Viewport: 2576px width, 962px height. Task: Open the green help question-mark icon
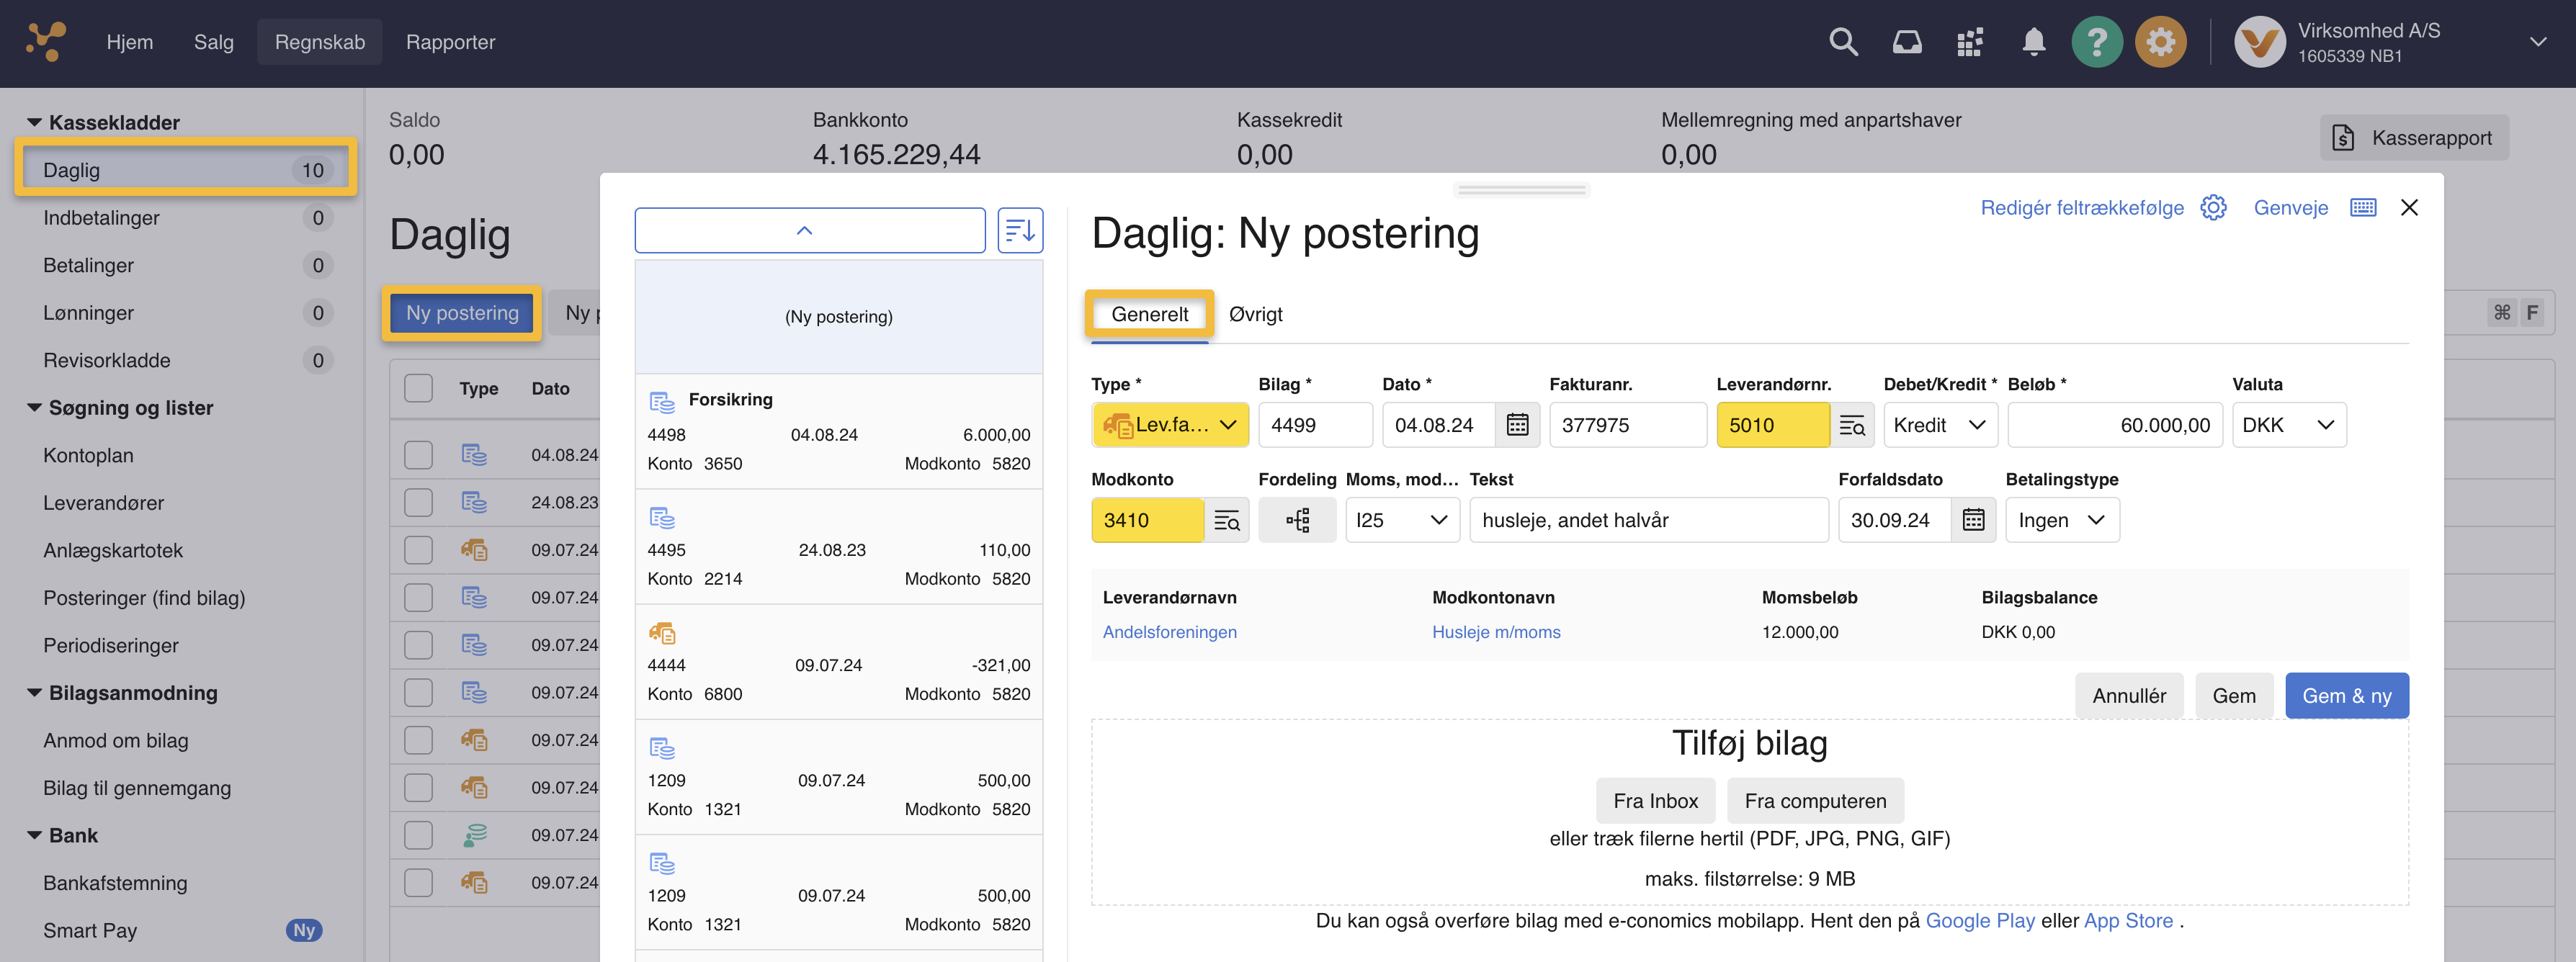pyautogui.click(x=2097, y=42)
